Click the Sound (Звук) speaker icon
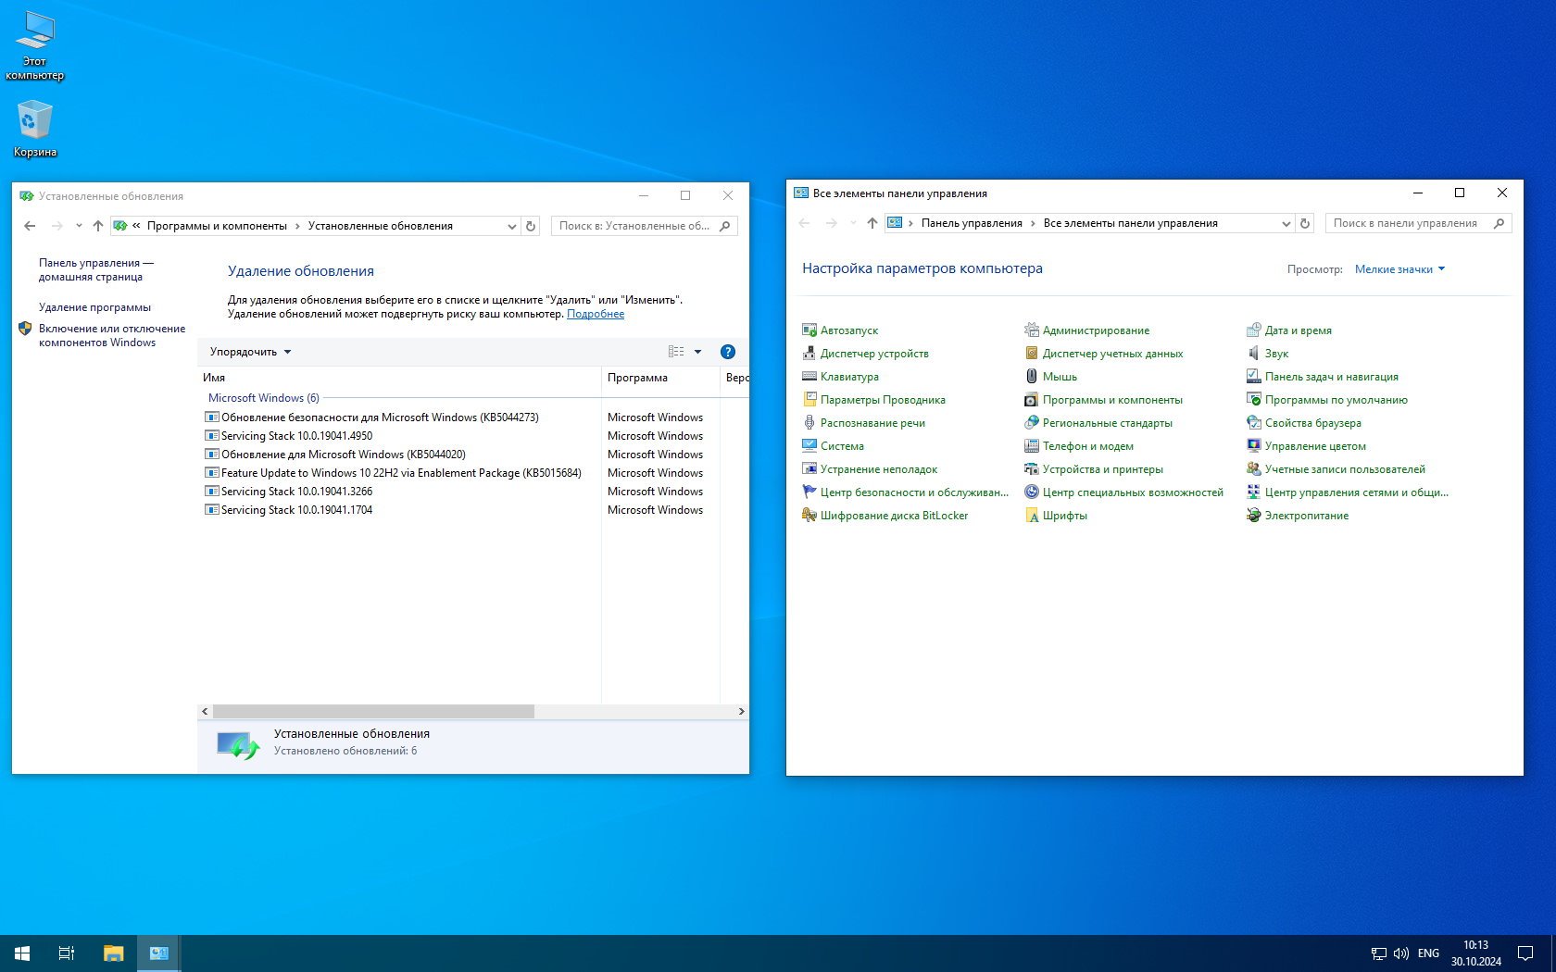The image size is (1556, 972). pyautogui.click(x=1253, y=354)
